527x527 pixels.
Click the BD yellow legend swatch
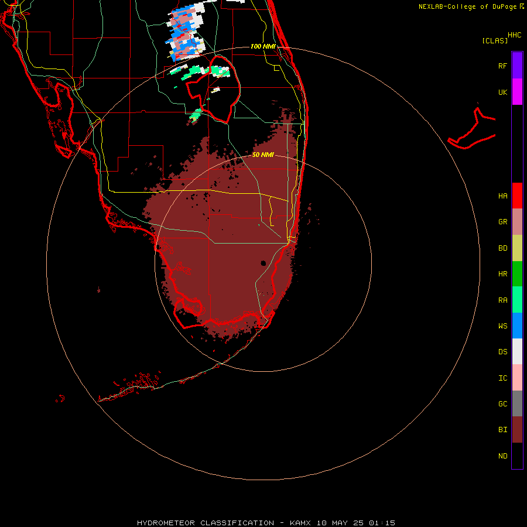tap(517, 248)
